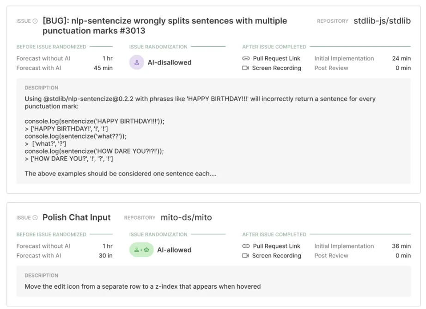Viewport: 426px width, 309px height.
Task: Click the Move the edit icon description text
Action: click(143, 286)
